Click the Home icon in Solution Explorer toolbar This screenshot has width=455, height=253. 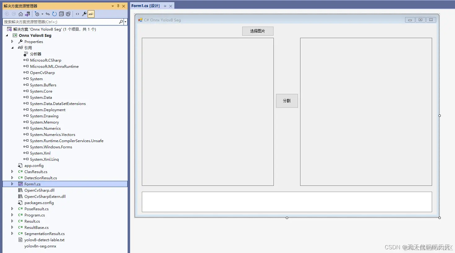point(21,14)
